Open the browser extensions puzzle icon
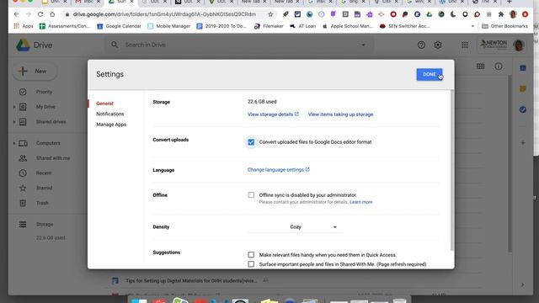 point(501,14)
